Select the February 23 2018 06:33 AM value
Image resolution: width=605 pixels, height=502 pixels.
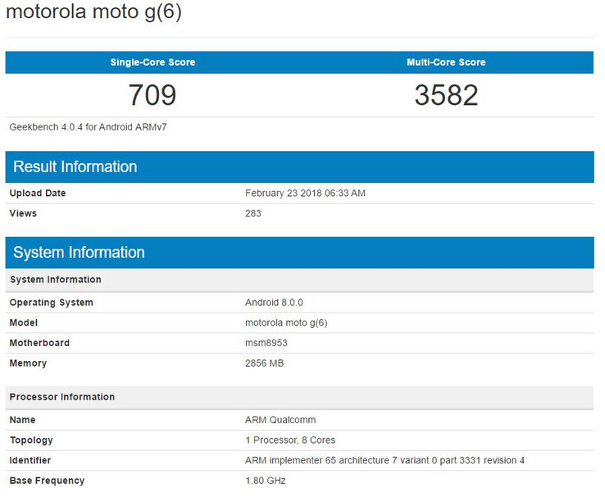(305, 193)
